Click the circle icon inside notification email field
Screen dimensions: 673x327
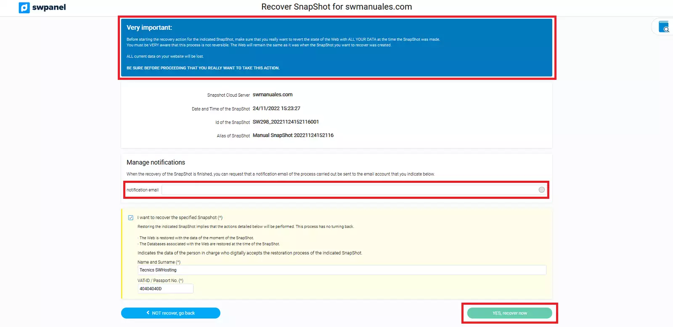click(541, 190)
